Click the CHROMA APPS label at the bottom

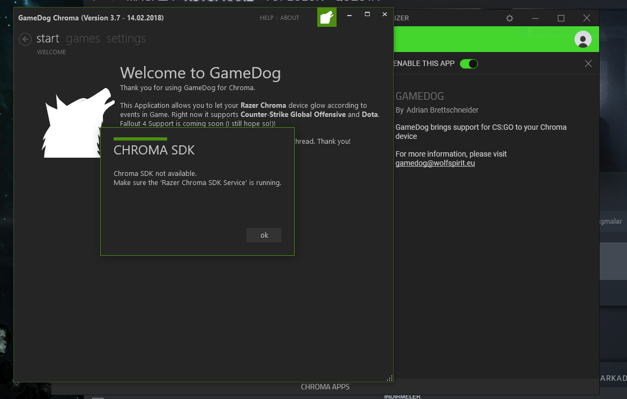[325, 387]
